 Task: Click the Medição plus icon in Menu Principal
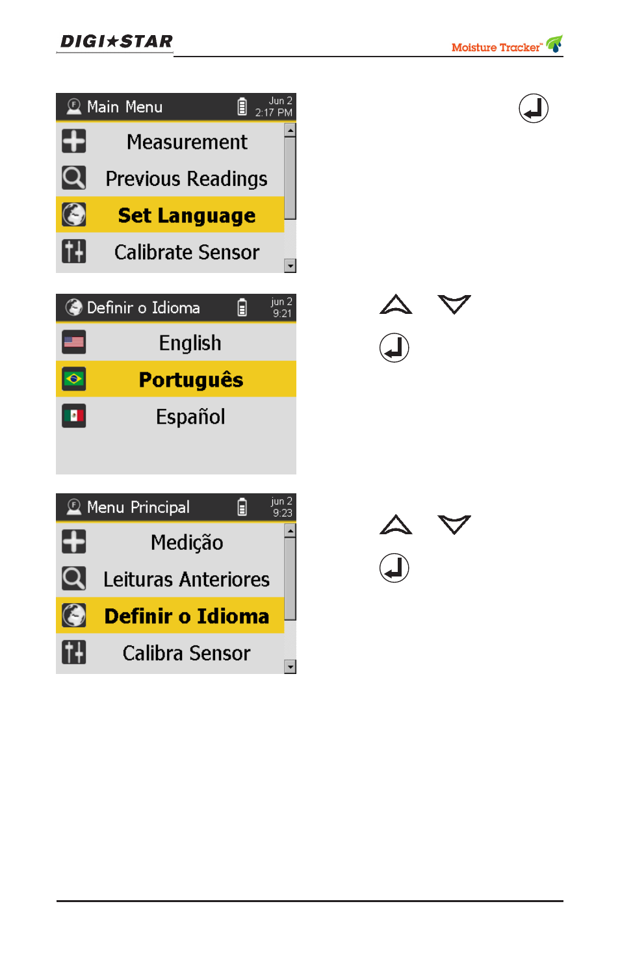point(74,541)
